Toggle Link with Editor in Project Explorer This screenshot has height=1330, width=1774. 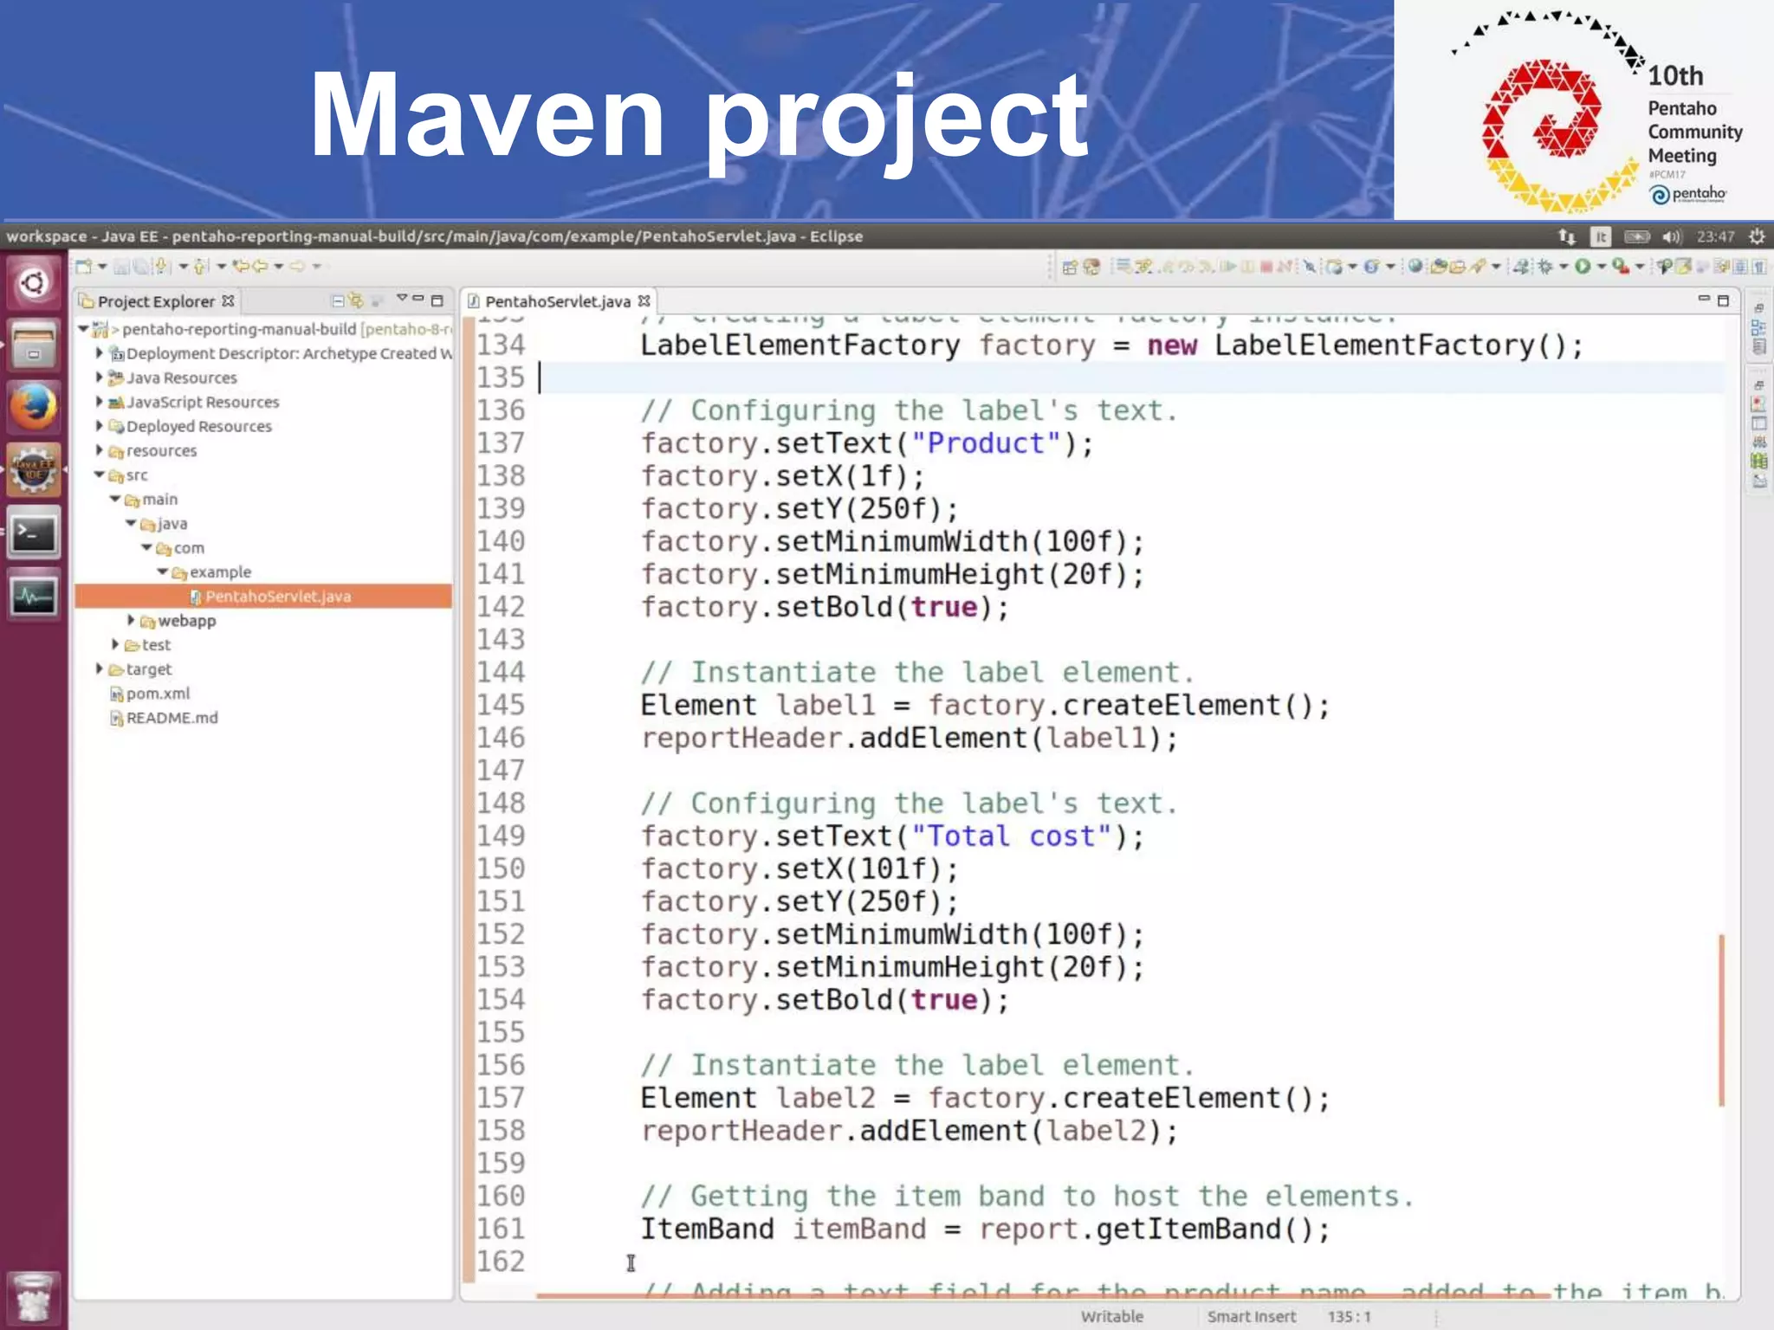coord(356,300)
